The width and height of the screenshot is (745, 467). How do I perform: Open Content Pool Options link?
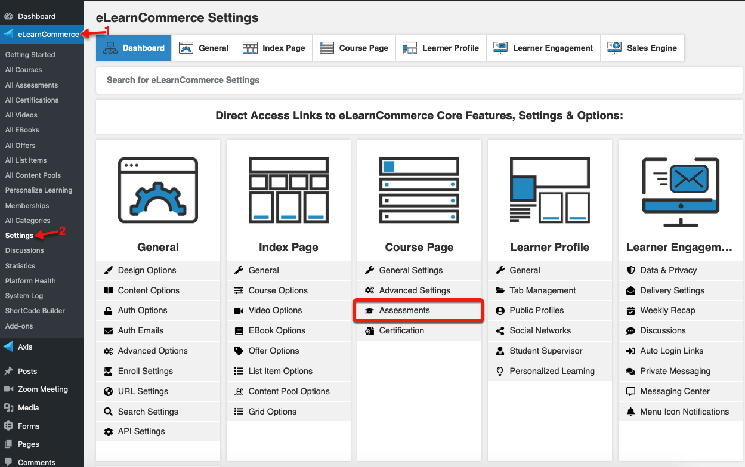[289, 391]
